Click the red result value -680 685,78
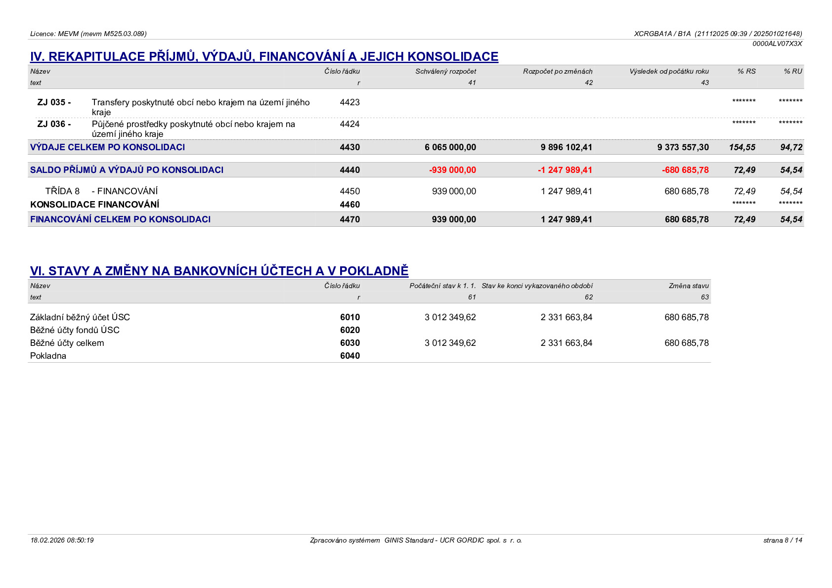832x588 pixels. click(685, 170)
